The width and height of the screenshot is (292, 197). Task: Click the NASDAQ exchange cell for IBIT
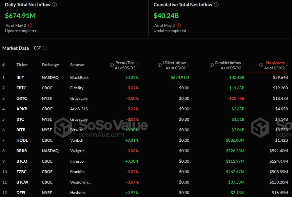(x=50, y=78)
